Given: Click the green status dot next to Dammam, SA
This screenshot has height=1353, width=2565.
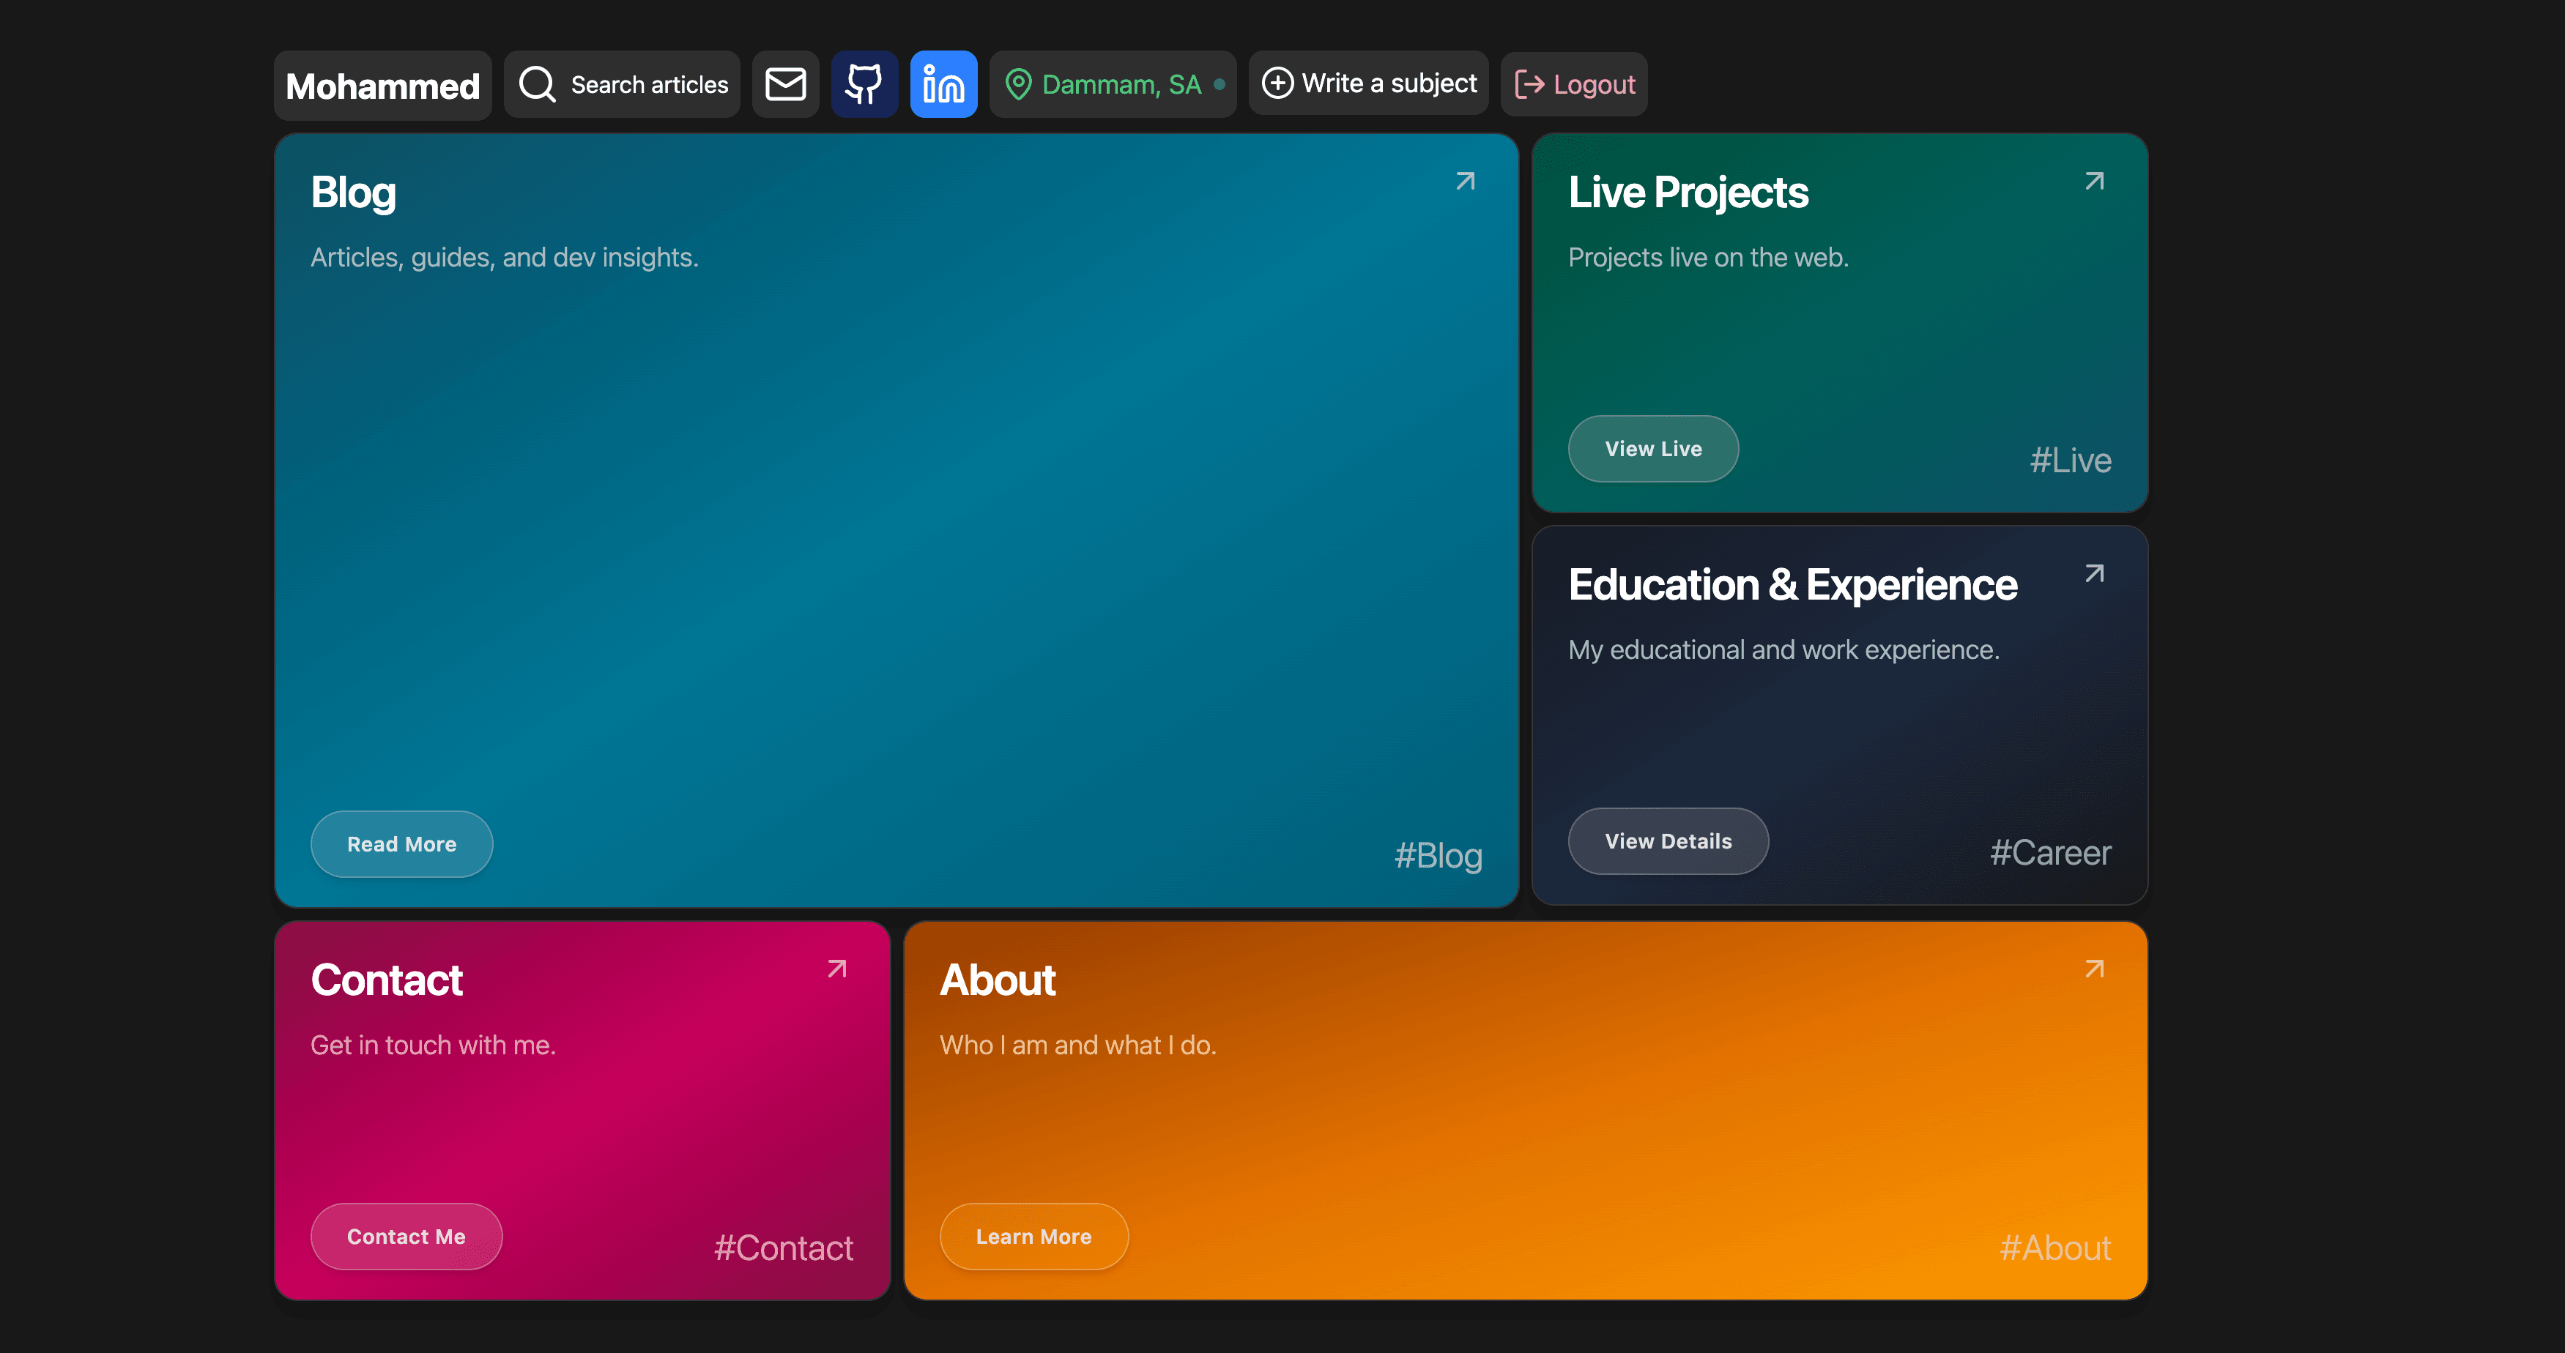Looking at the screenshot, I should [1220, 85].
